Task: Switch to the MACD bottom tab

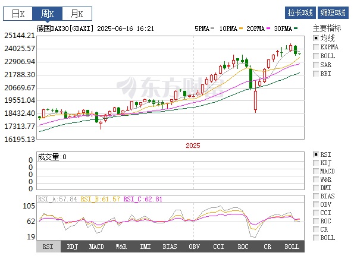Action: point(96,247)
